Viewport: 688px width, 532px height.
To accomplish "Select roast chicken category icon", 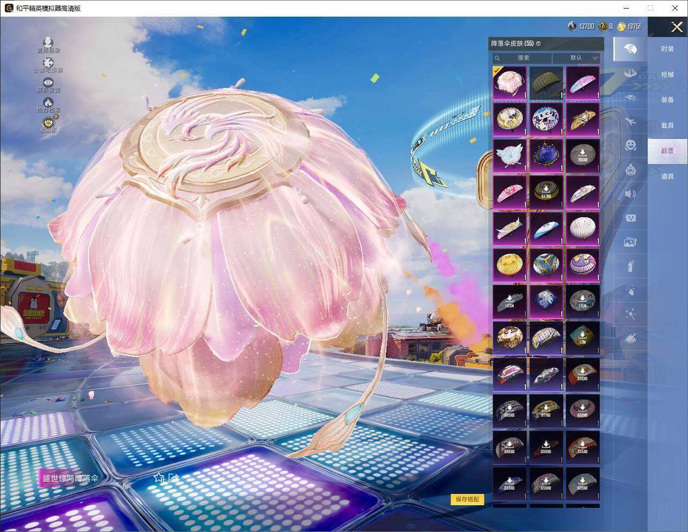I will coord(630,338).
